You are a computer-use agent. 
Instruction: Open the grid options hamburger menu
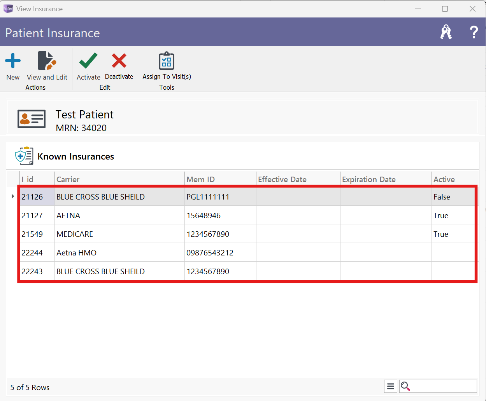click(391, 386)
